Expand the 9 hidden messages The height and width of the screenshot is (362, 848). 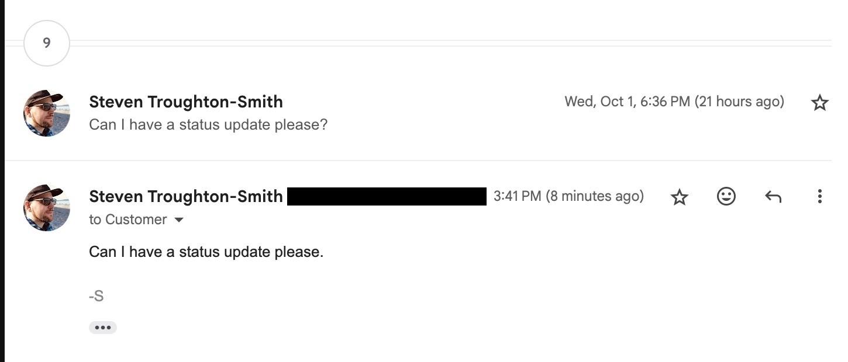[47, 43]
